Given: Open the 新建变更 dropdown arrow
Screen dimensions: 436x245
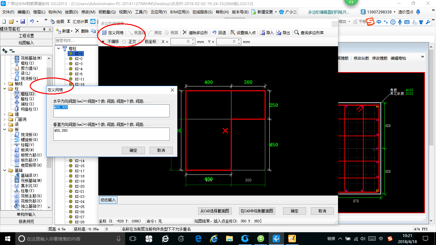Looking at the screenshot, I should pyautogui.click(x=276, y=12).
